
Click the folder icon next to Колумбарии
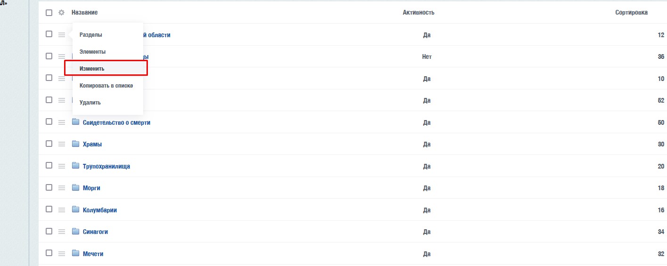tap(76, 210)
